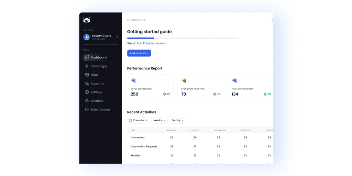352x176 pixels.
Task: Click the Total campaigns value 250
Action: coord(134,94)
